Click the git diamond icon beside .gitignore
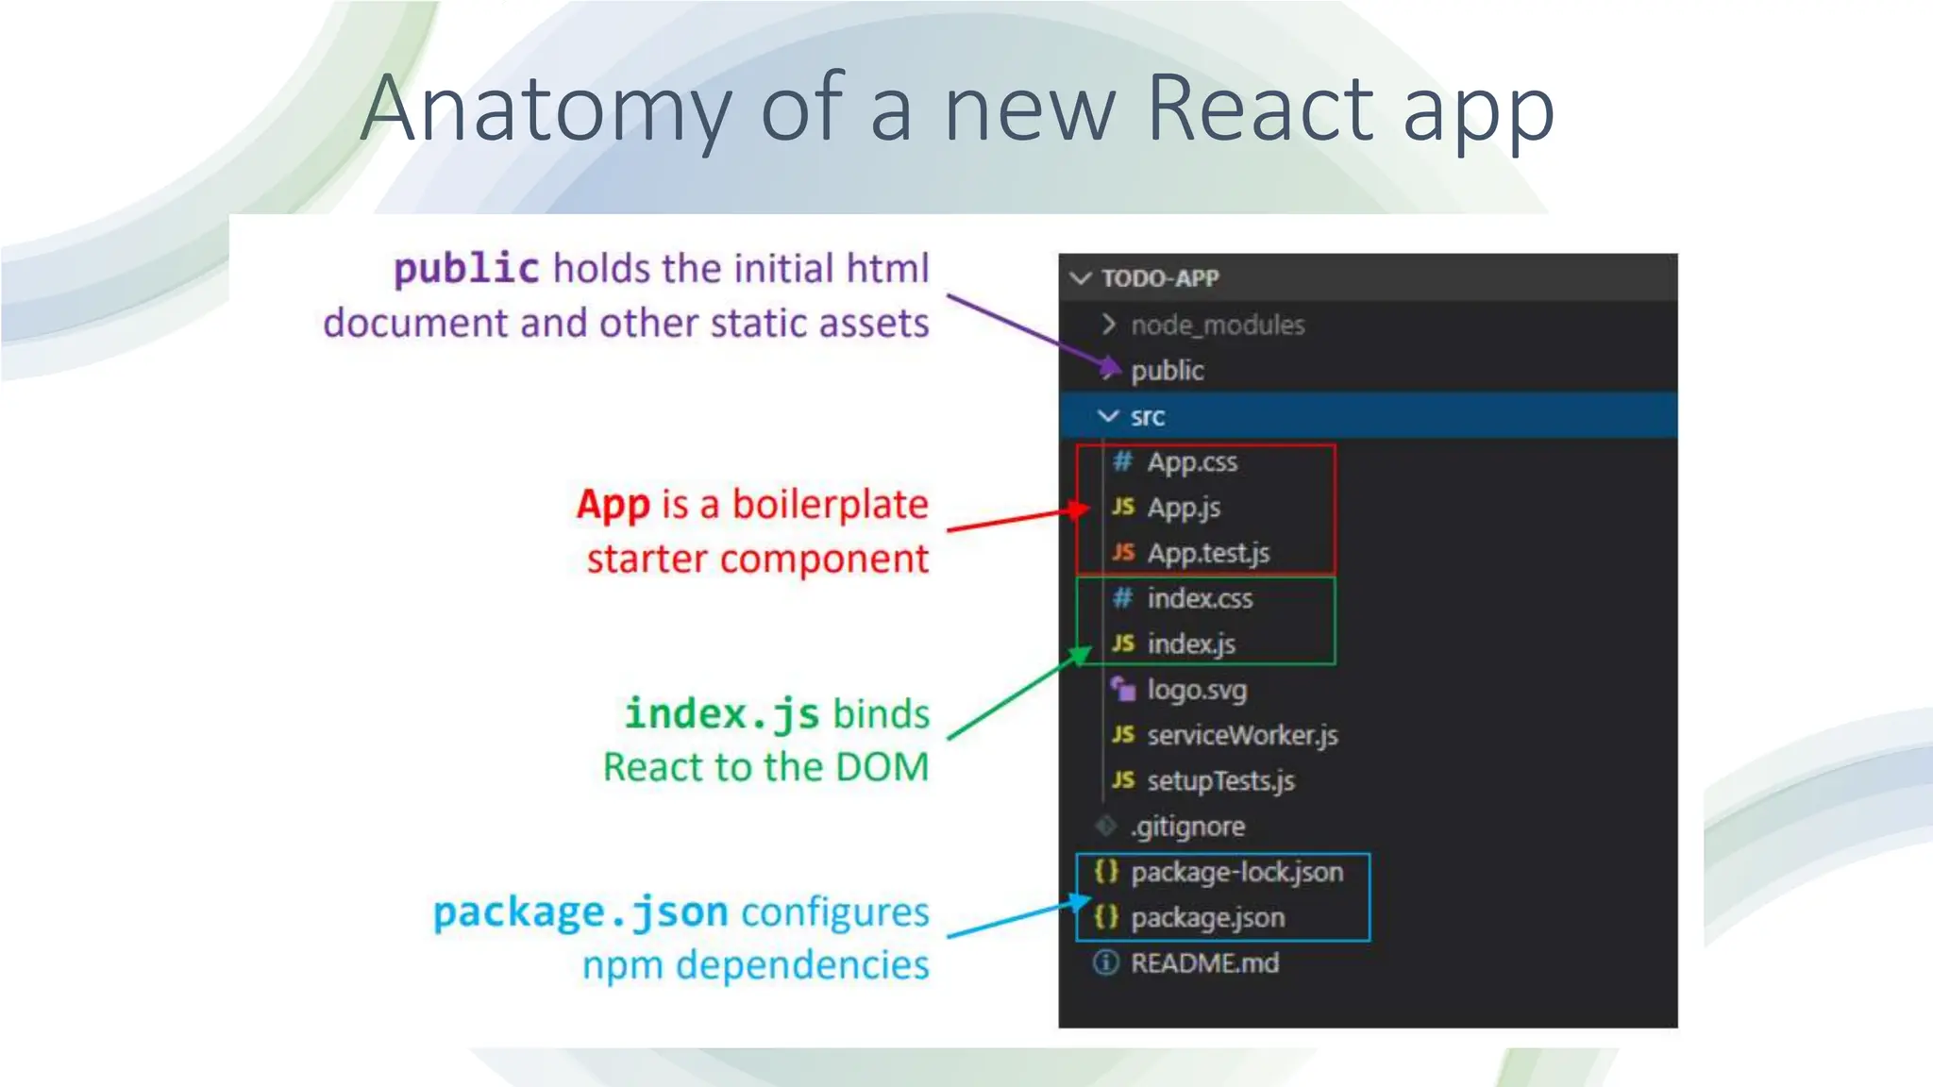The image size is (1933, 1087). click(x=1106, y=826)
